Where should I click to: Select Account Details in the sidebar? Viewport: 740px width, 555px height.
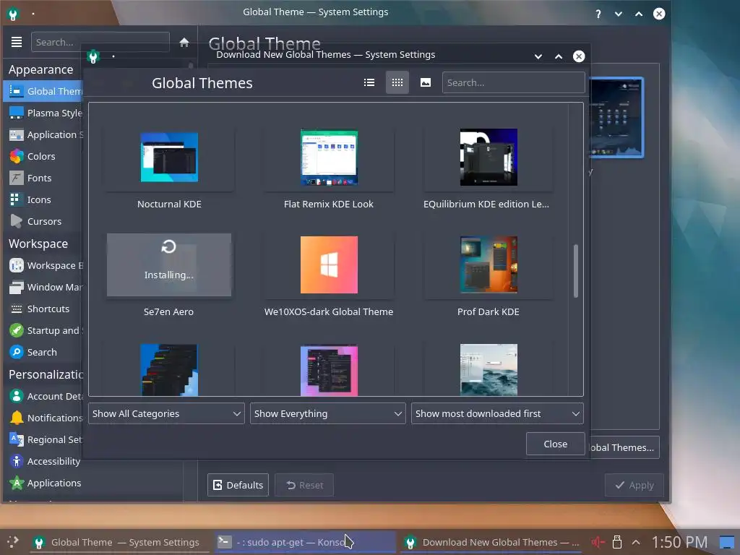(43, 396)
